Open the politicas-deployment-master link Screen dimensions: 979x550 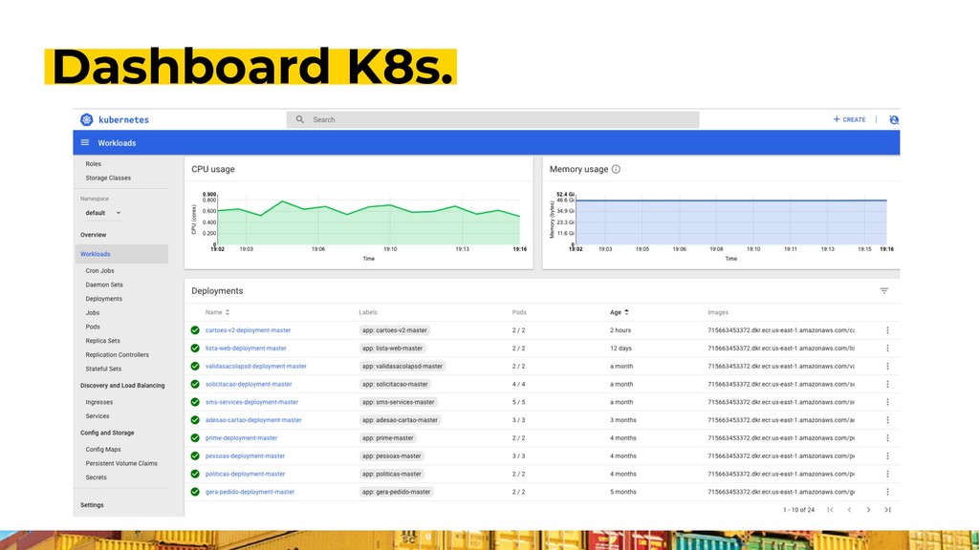(245, 474)
